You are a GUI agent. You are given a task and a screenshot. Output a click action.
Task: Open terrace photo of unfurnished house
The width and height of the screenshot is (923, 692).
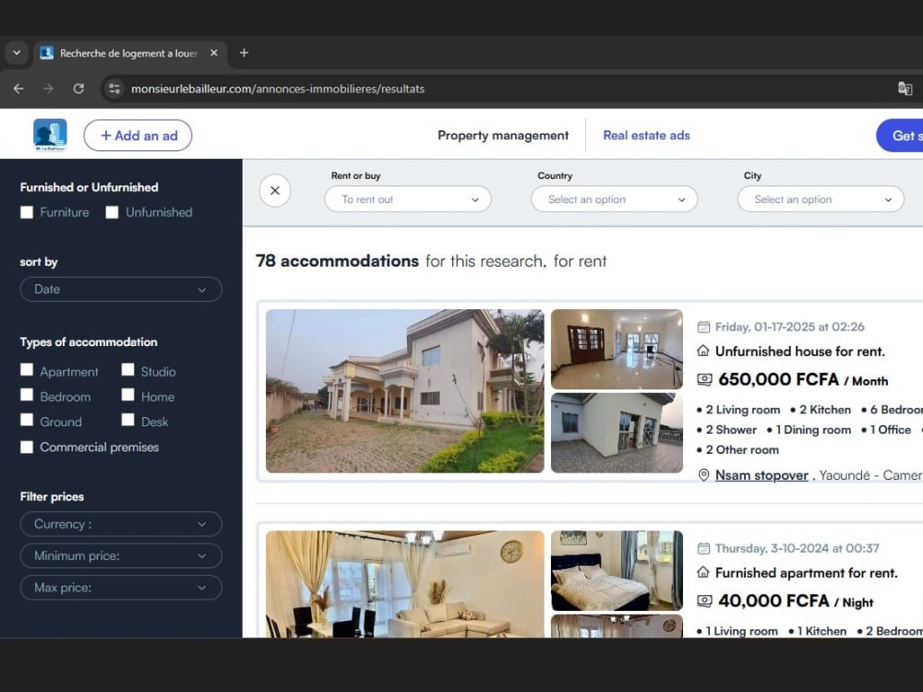coord(617,433)
